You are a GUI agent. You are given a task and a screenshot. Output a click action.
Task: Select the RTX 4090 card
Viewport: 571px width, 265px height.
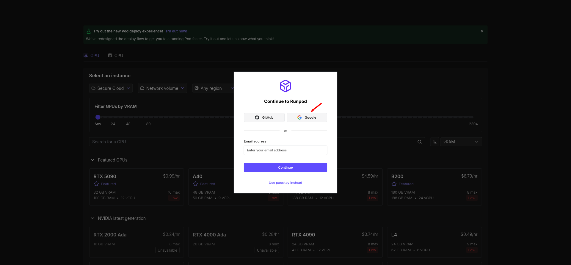click(335, 242)
